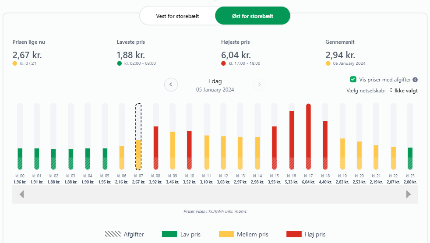The width and height of the screenshot is (430, 243).
Task: Click the yellow Mellem pris legend swatch
Action: (226, 234)
